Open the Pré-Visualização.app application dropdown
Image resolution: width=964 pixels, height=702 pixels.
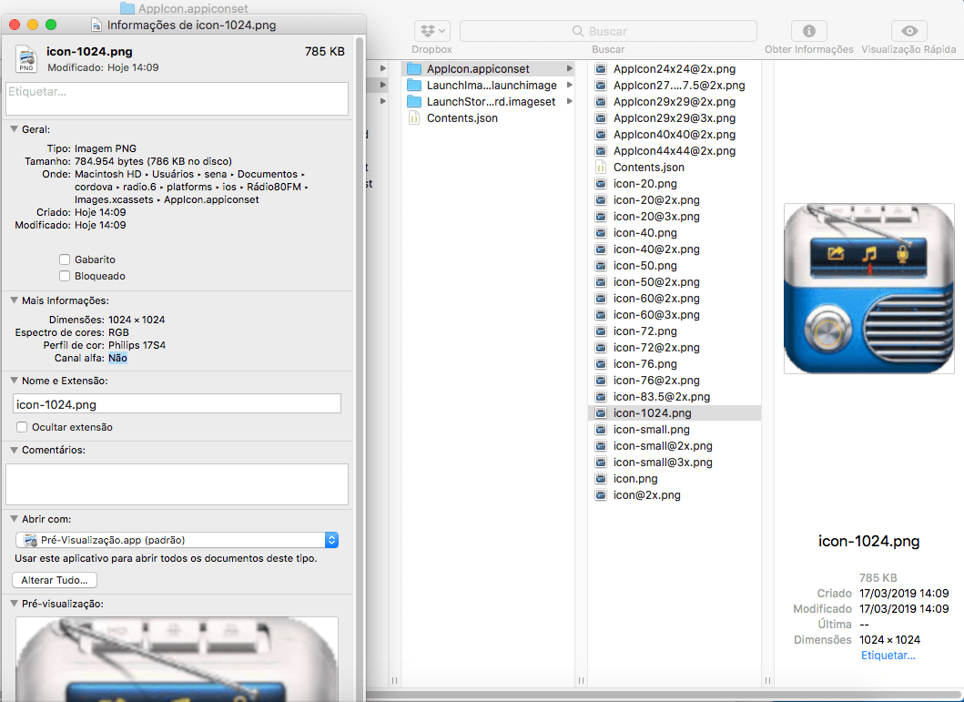330,539
